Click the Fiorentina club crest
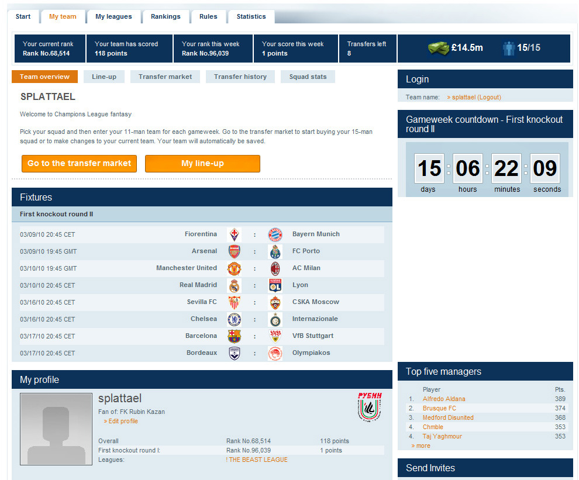This screenshot has height=480, width=579. coord(234,234)
